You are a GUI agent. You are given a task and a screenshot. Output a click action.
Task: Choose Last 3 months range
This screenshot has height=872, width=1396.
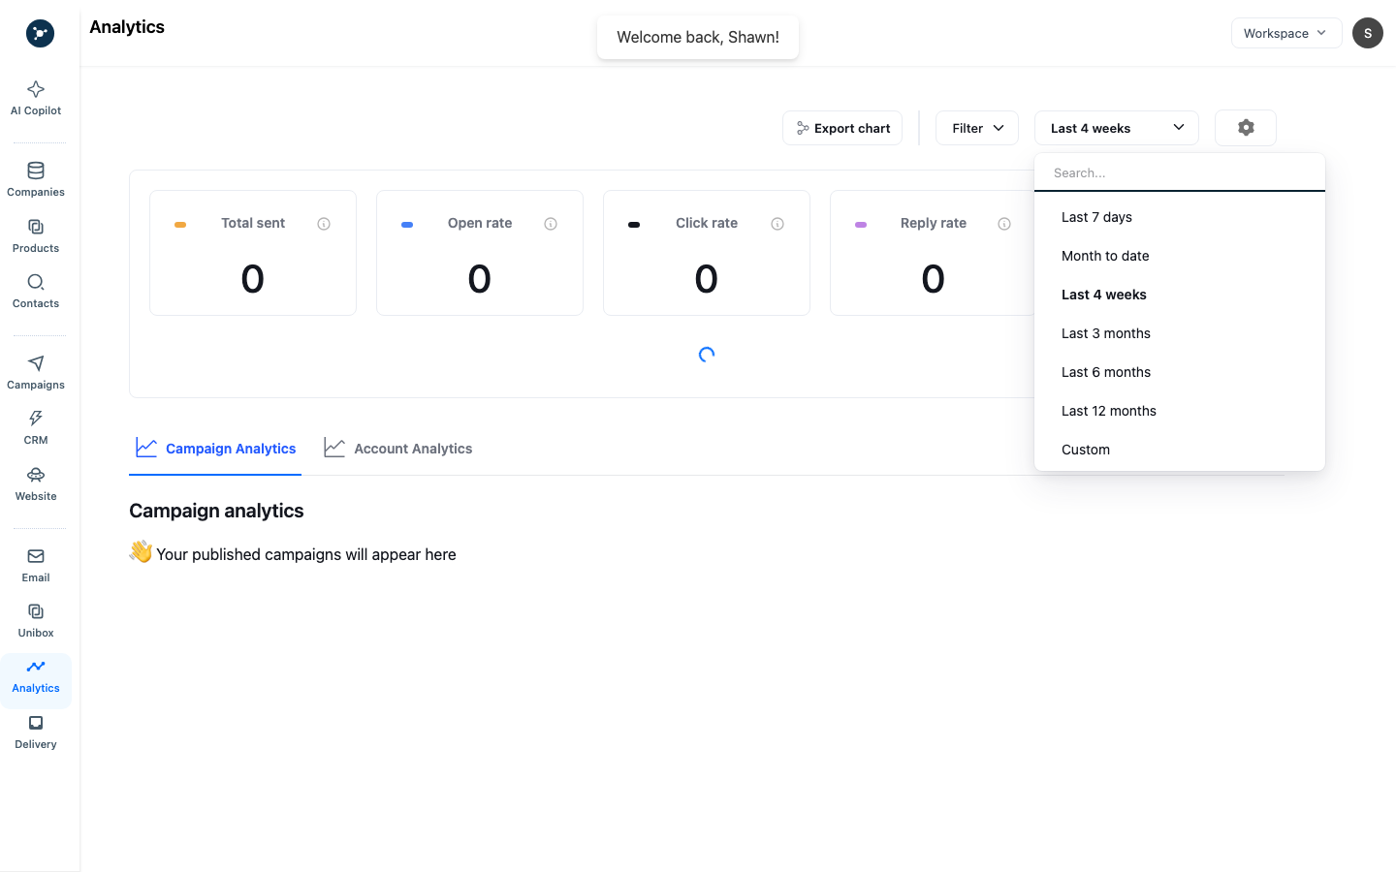coord(1180,333)
